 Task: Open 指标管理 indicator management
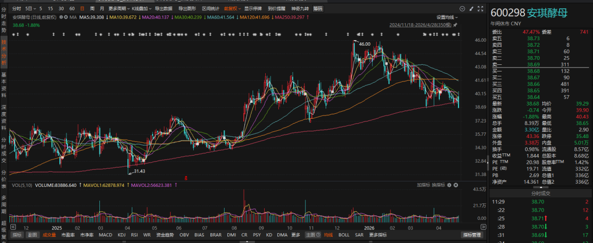[x=472, y=235]
